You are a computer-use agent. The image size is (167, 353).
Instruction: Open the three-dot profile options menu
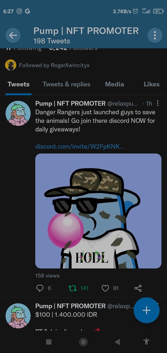(155, 36)
